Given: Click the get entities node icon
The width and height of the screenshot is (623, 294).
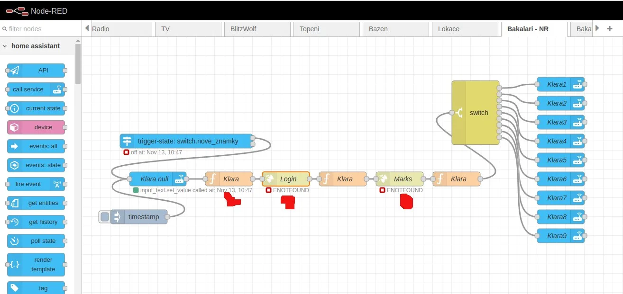Looking at the screenshot, I should (x=15, y=203).
